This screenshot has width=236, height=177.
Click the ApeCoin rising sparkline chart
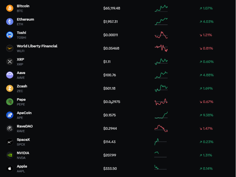click(161, 115)
